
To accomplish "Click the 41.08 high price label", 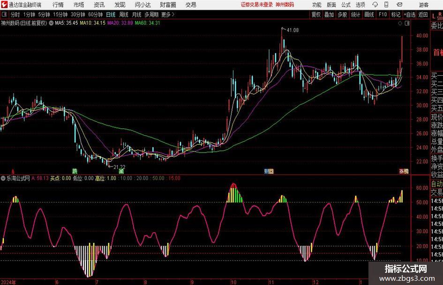I will click(293, 30).
